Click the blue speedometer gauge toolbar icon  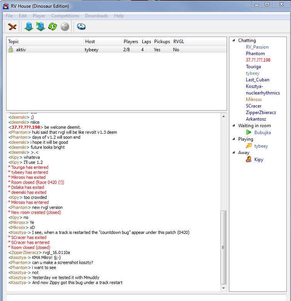click(81, 27)
